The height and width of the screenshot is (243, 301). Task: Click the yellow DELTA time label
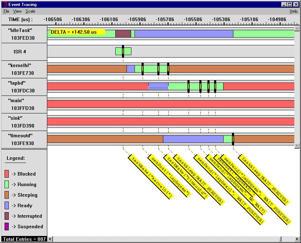coord(77,32)
